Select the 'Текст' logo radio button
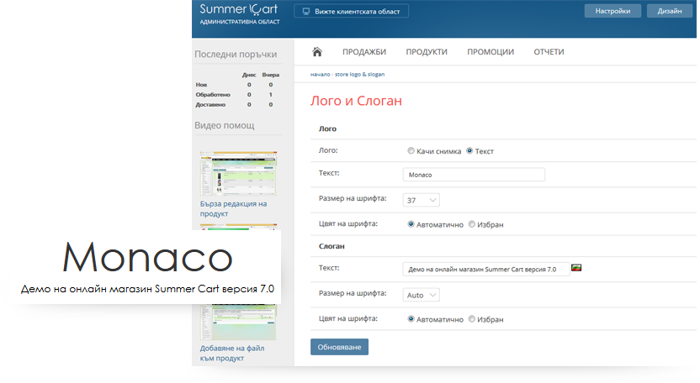Image resolution: width=700 pixels, height=383 pixels. 469,150
